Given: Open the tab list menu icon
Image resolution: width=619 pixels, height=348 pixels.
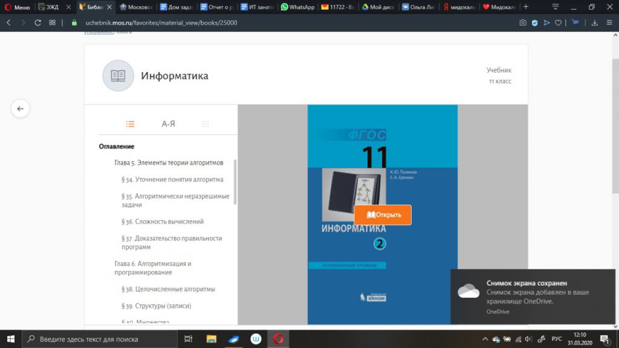Looking at the screenshot, I should (555, 7).
